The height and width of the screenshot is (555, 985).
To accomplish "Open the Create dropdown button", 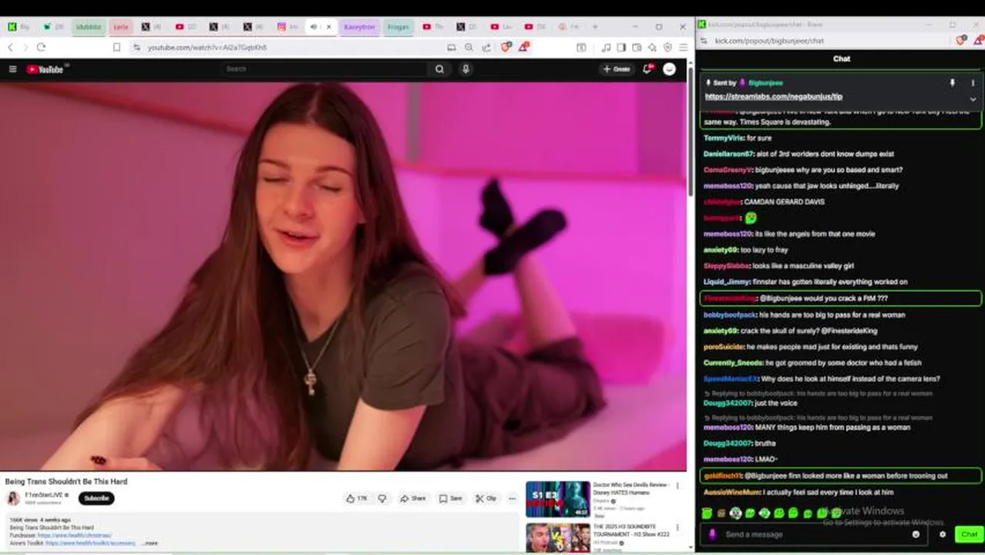I will [617, 69].
